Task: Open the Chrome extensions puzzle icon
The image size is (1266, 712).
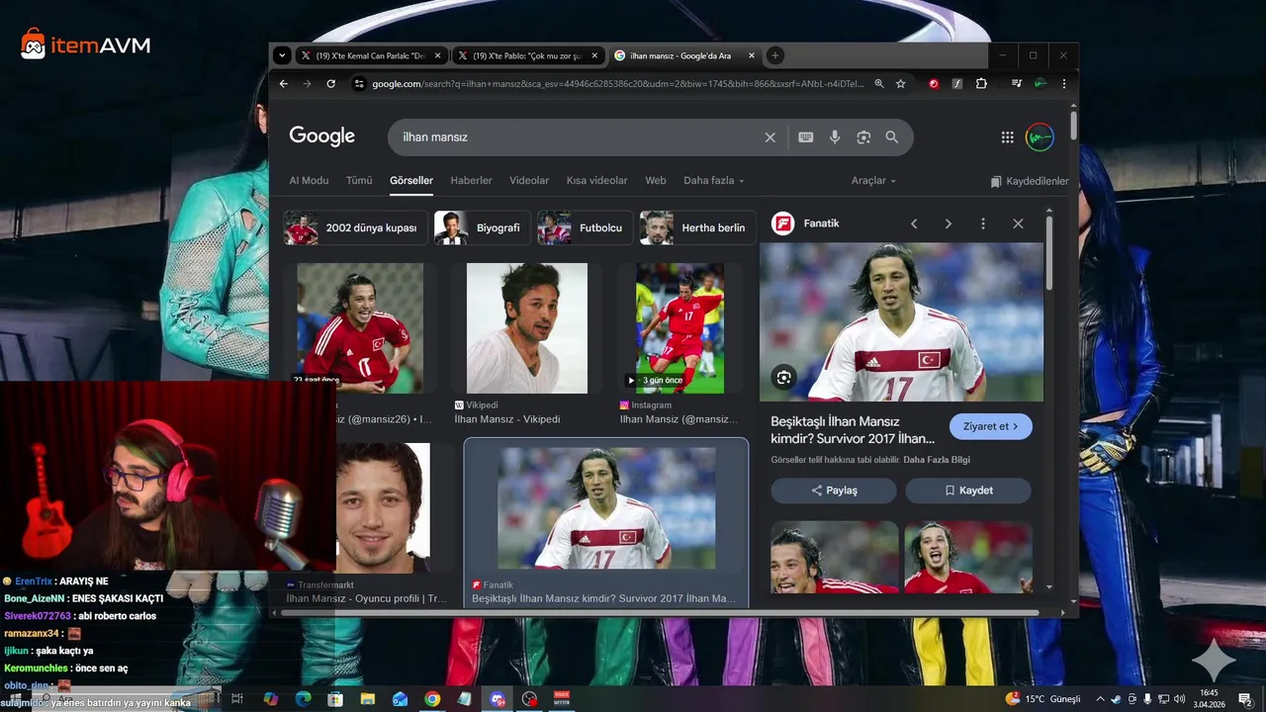Action: pyautogui.click(x=981, y=84)
